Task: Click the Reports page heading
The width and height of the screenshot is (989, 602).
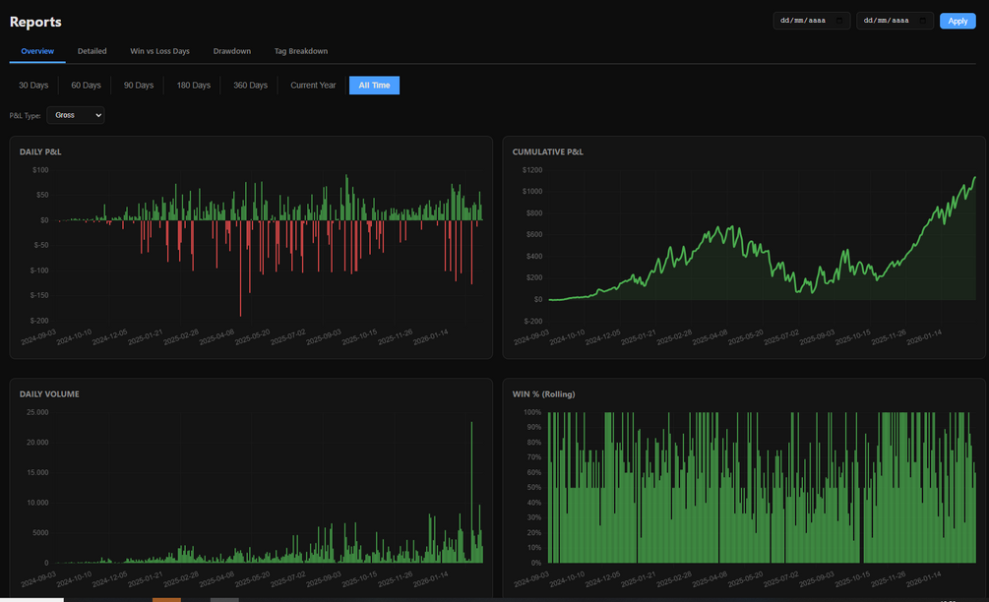Action: coord(35,22)
